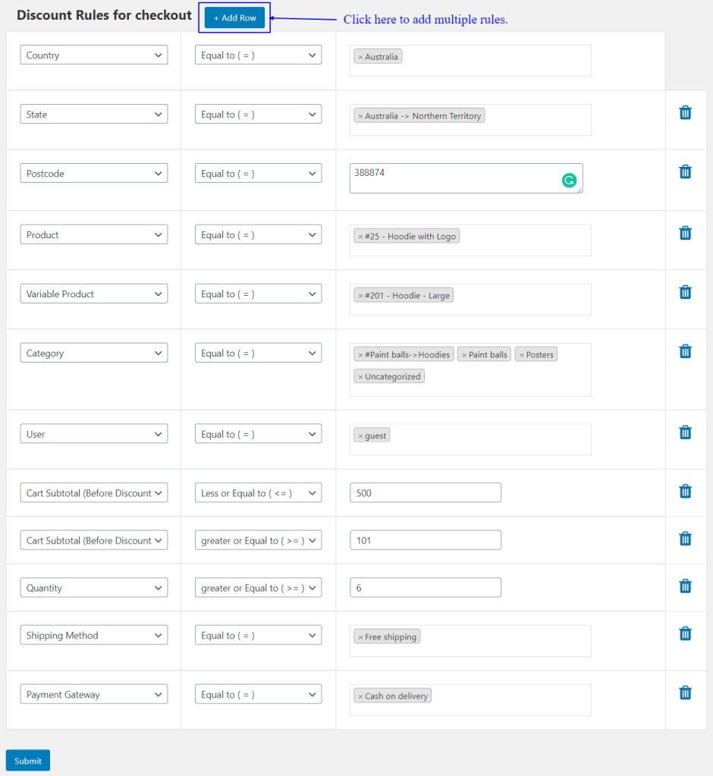Open the Country condition dropdown
Screen dimensions: 713x776
(94, 55)
